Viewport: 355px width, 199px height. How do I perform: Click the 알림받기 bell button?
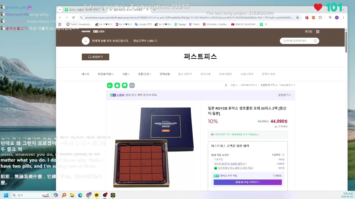(x=95, y=57)
